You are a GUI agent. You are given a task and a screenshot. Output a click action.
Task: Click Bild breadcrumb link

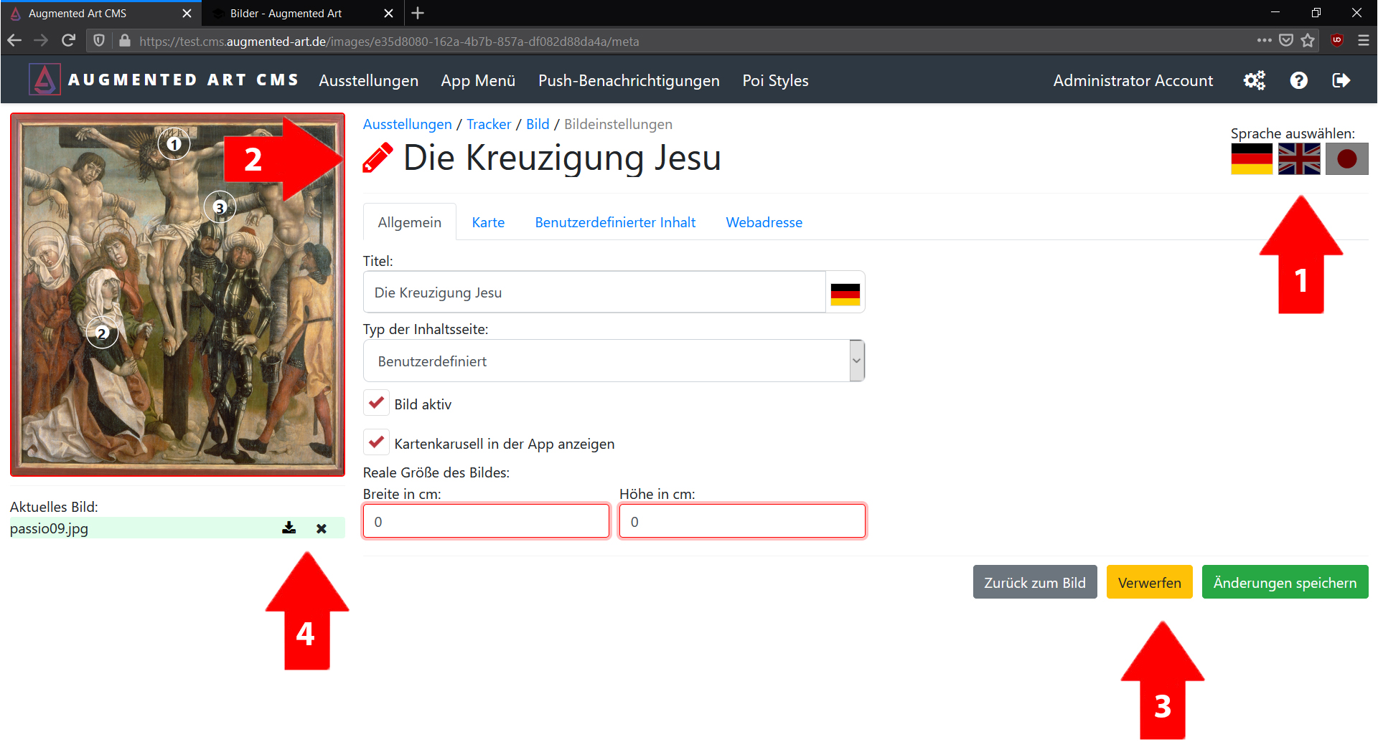tap(538, 124)
